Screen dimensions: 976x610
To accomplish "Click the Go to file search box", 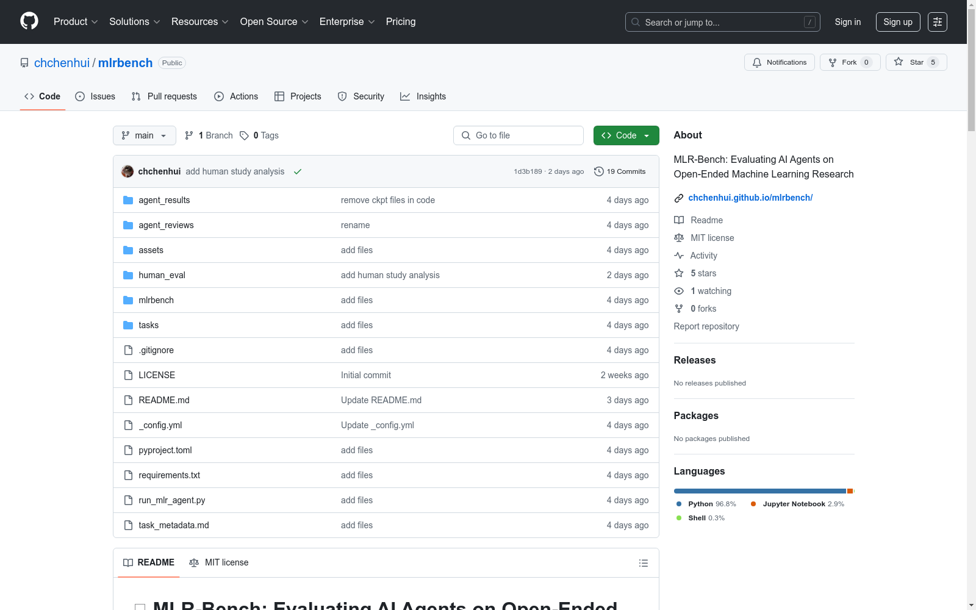I will click(x=518, y=135).
